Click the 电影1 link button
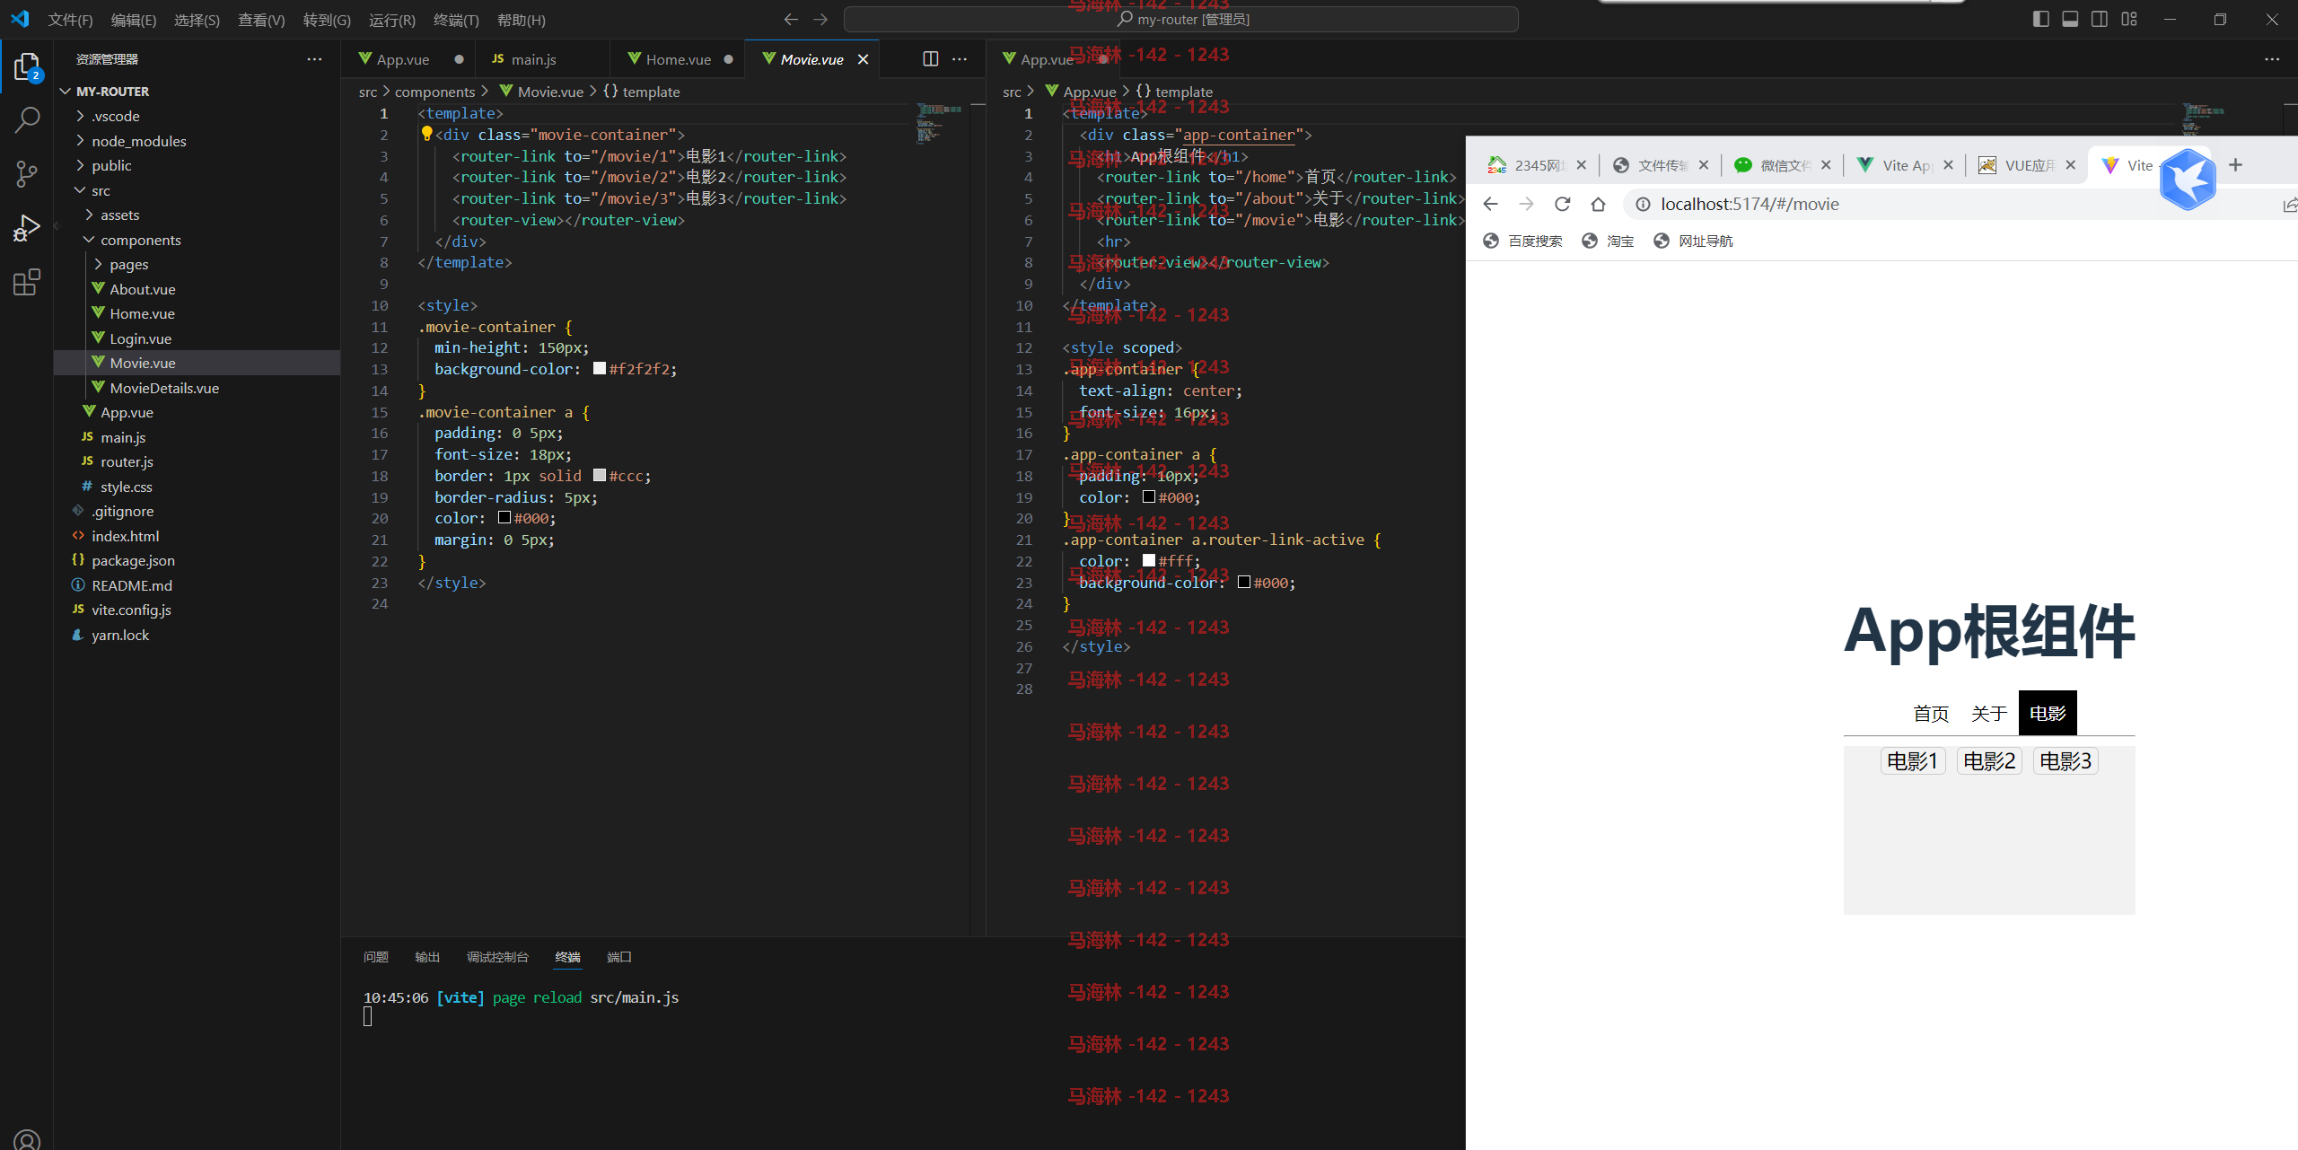Viewport: 2298px width, 1150px height. (x=1913, y=761)
